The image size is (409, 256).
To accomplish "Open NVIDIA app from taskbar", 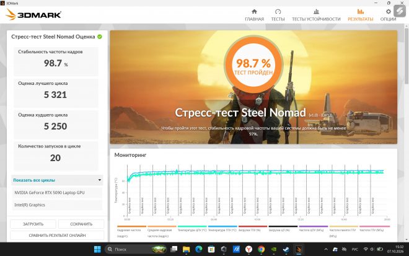I will tap(274, 249).
